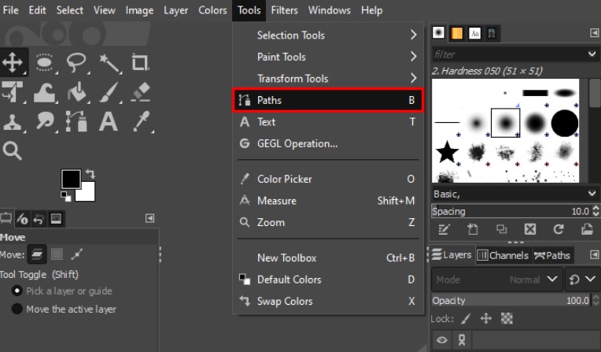Activate the Zoom magnifier tool in toolbox
The image size is (601, 352).
pyautogui.click(x=13, y=150)
